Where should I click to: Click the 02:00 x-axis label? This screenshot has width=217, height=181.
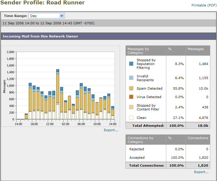[65, 124]
